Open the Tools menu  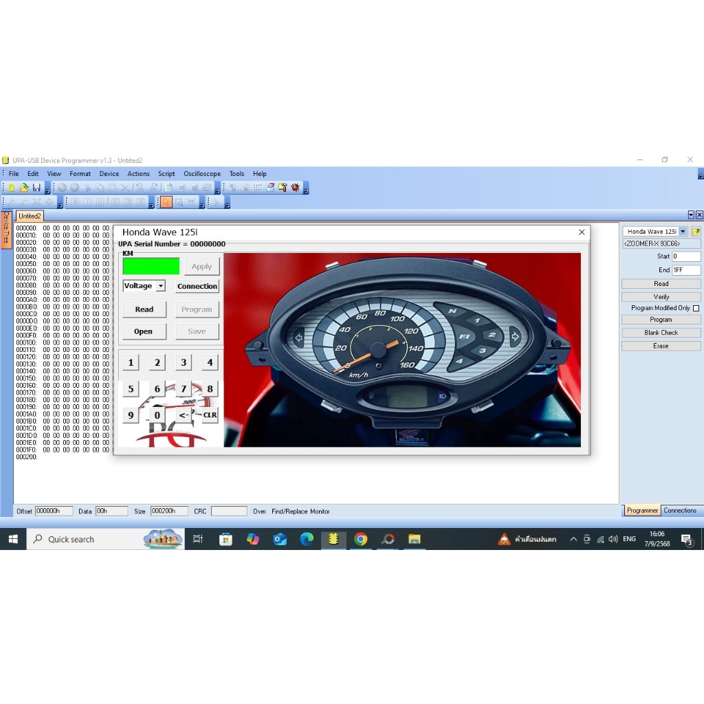point(236,174)
